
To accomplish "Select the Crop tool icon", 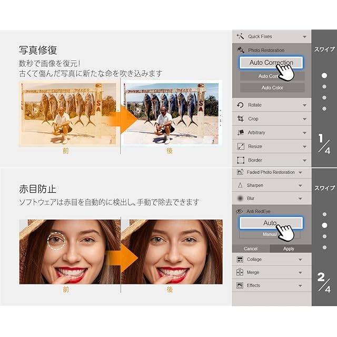I will click(241, 119).
